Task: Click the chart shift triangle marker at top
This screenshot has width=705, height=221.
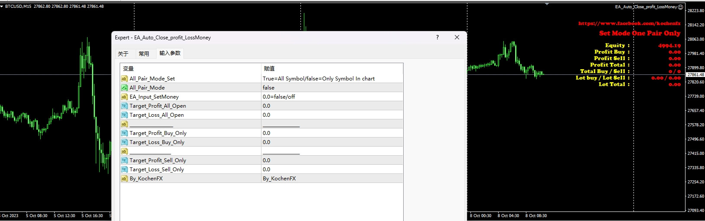Action: click(547, 4)
